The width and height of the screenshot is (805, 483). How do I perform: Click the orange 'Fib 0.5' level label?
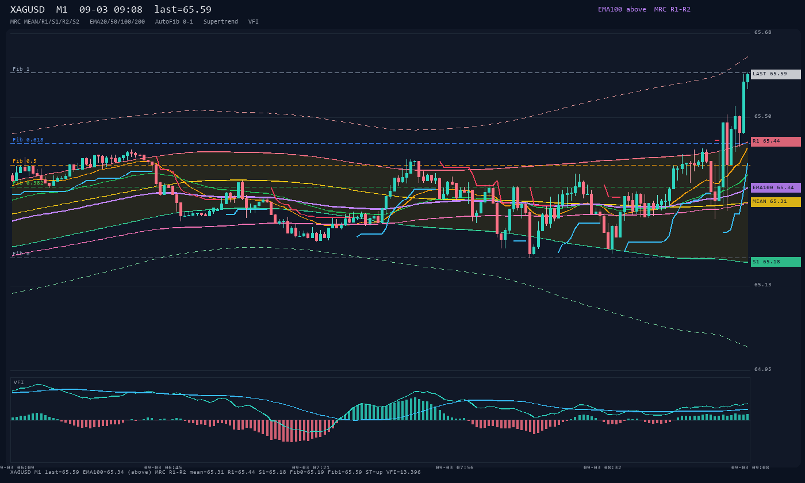point(25,161)
